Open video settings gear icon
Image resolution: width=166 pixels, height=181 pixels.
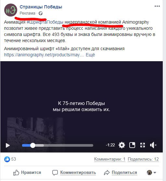(122, 145)
